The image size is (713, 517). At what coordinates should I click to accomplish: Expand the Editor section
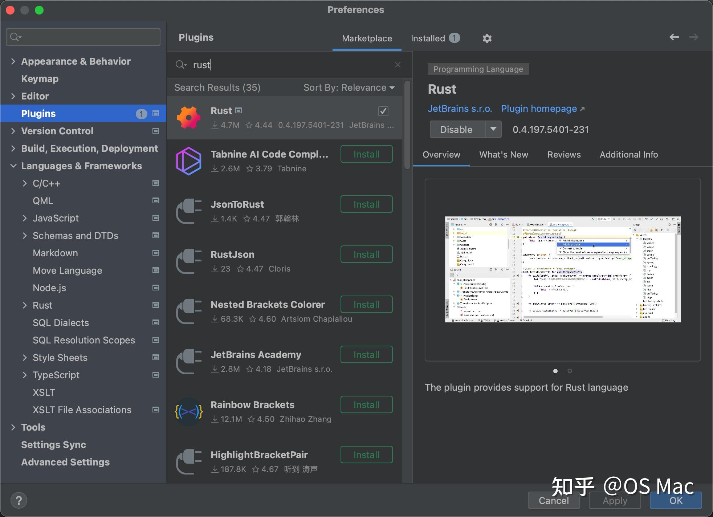13,96
